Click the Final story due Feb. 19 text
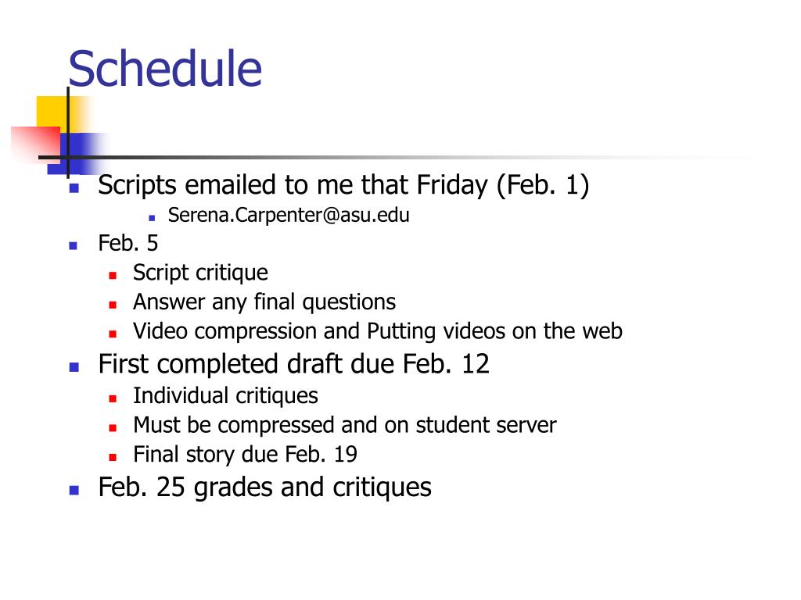 (245, 455)
